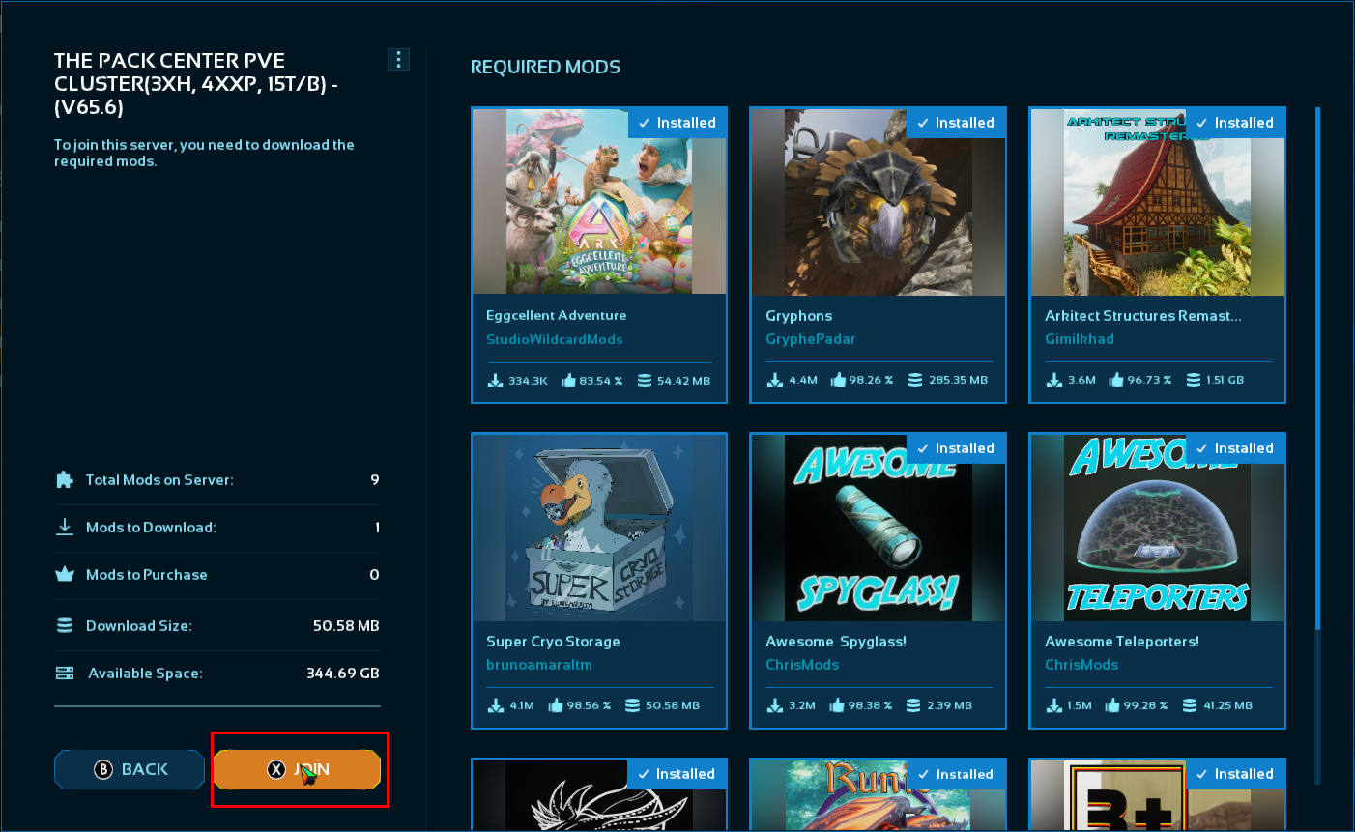Click file size icon on Awesome Teleporters
This screenshot has width=1355, height=832.
(x=1190, y=706)
